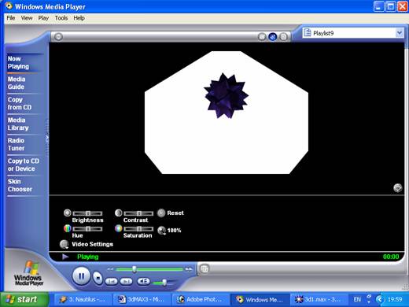Image resolution: width=409 pixels, height=307 pixels.
Task: Click the round button left of top bar
Action: 58,37
